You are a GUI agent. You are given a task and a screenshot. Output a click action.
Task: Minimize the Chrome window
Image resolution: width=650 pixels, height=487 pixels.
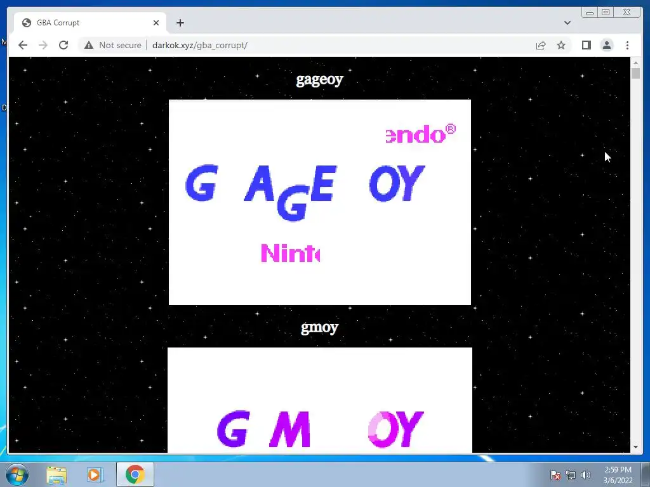pos(590,13)
